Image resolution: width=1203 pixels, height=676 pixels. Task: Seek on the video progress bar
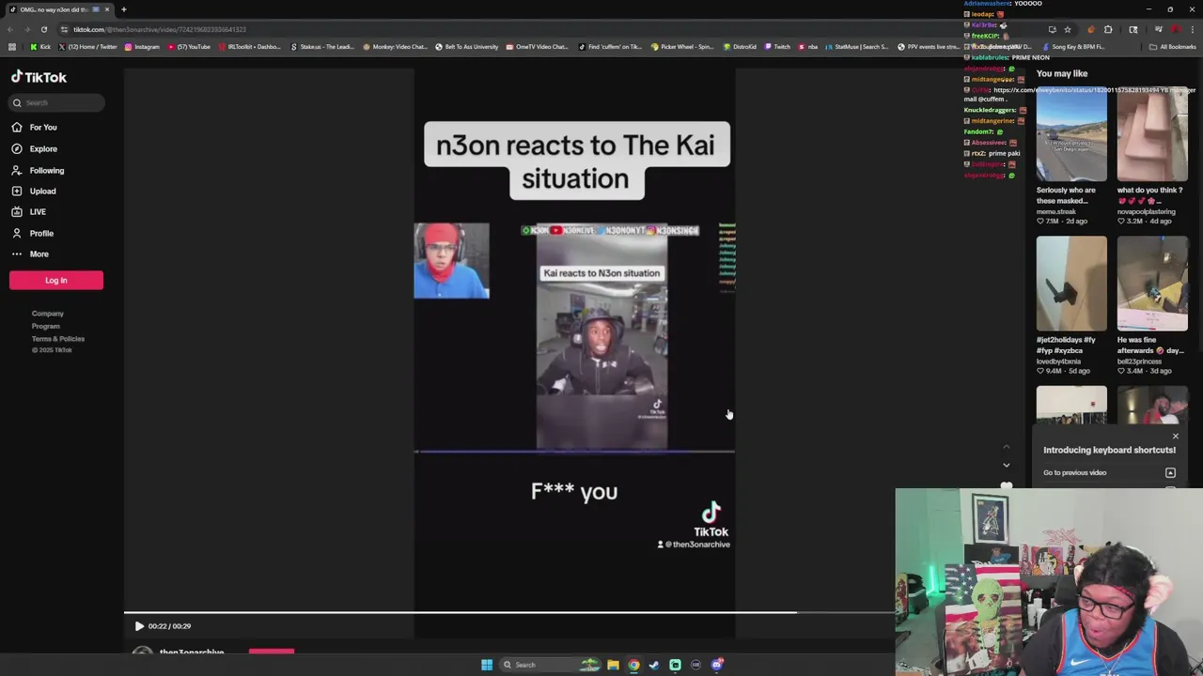508,612
